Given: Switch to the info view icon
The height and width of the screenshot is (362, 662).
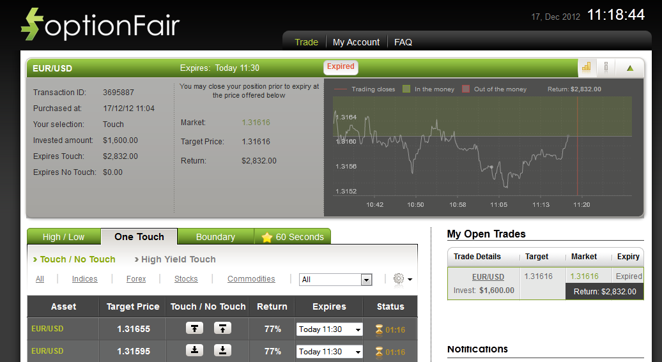Looking at the screenshot, I should pos(606,67).
